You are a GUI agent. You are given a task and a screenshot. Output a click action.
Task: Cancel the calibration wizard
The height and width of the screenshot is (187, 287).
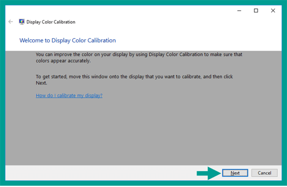[x=264, y=173]
